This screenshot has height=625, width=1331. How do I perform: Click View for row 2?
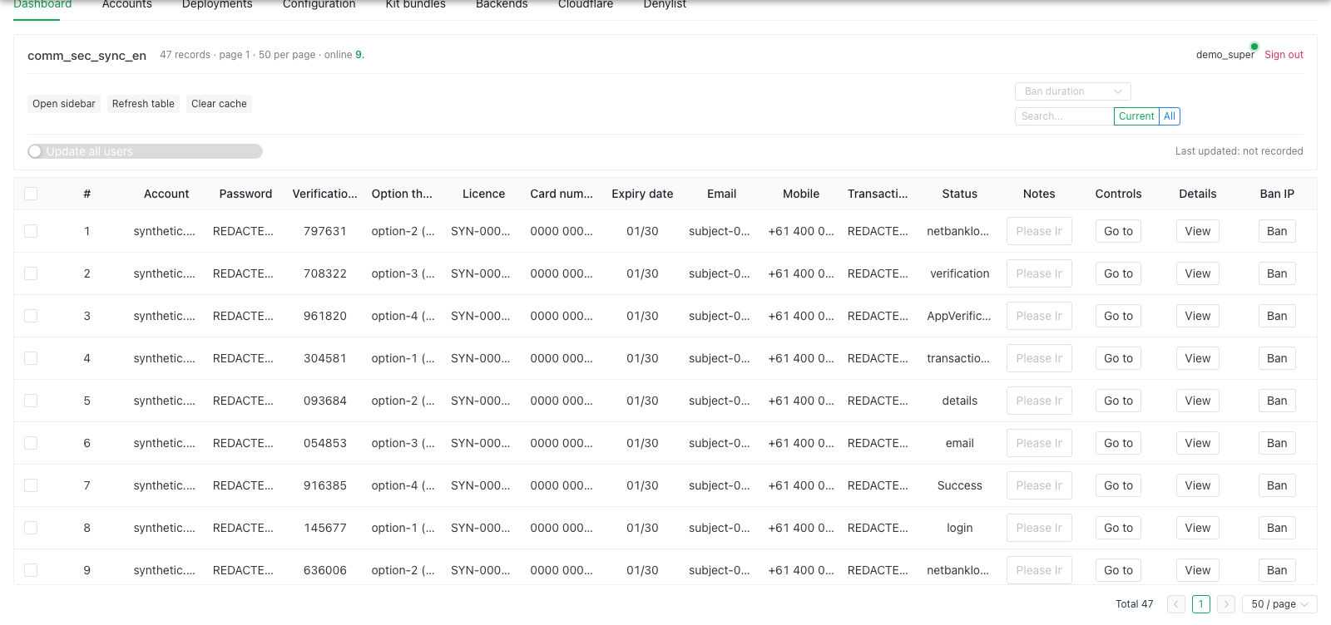point(1198,273)
